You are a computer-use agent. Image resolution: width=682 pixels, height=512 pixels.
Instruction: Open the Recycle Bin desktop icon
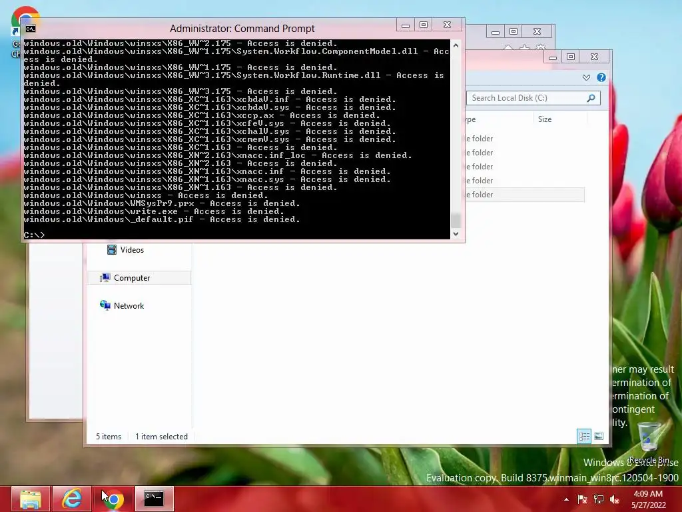point(649,443)
